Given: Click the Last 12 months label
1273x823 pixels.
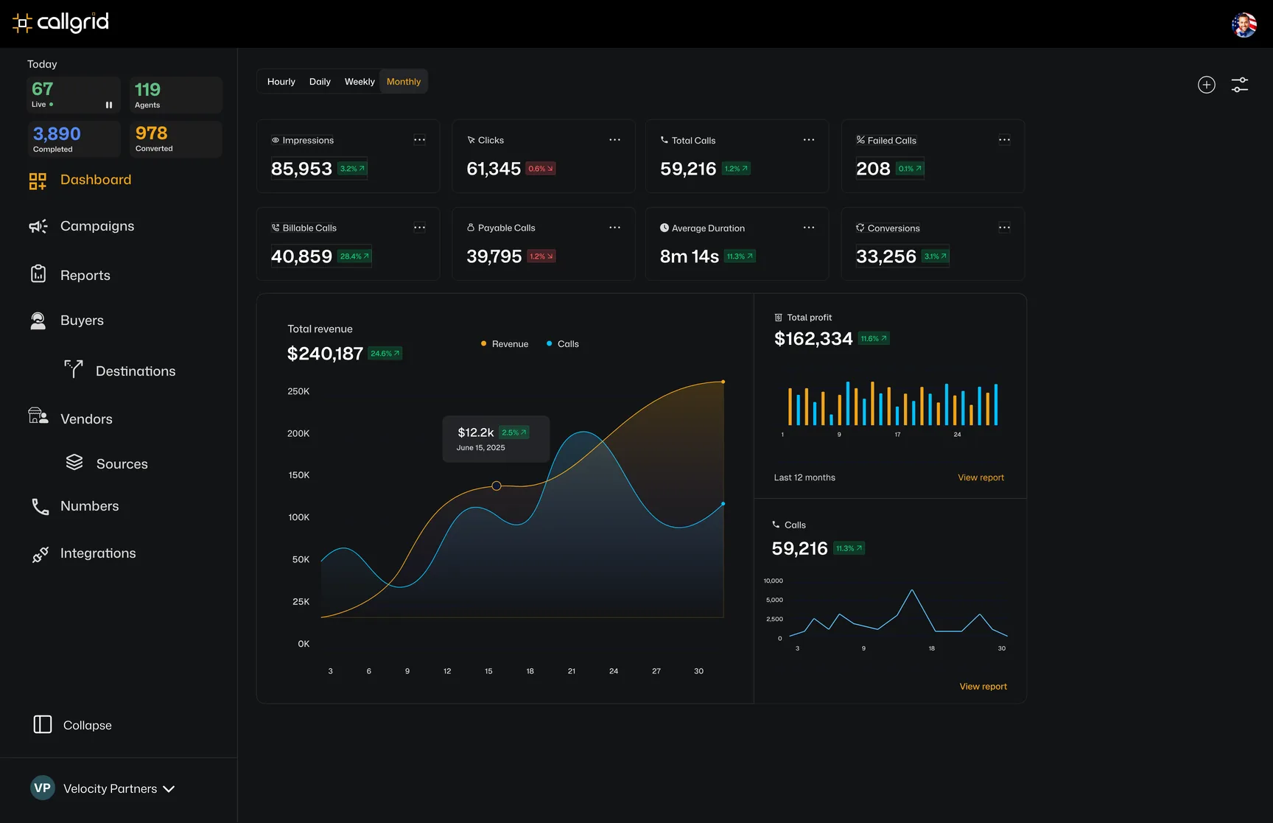Looking at the screenshot, I should point(804,478).
